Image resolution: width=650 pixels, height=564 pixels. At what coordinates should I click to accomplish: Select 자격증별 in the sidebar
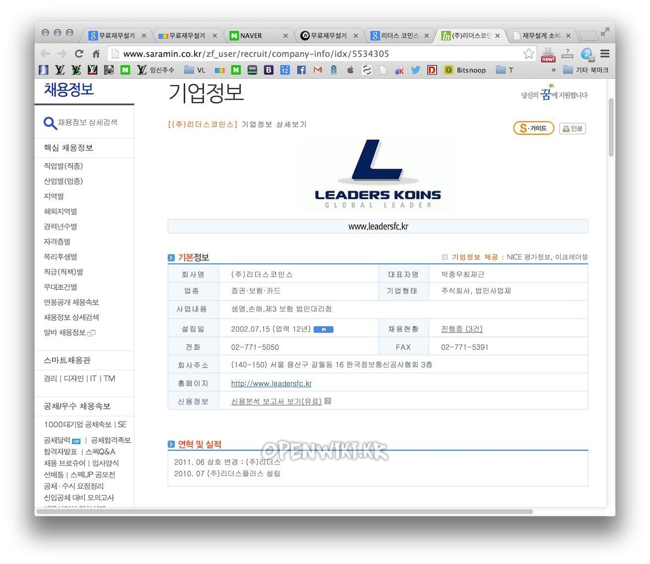pos(57,242)
